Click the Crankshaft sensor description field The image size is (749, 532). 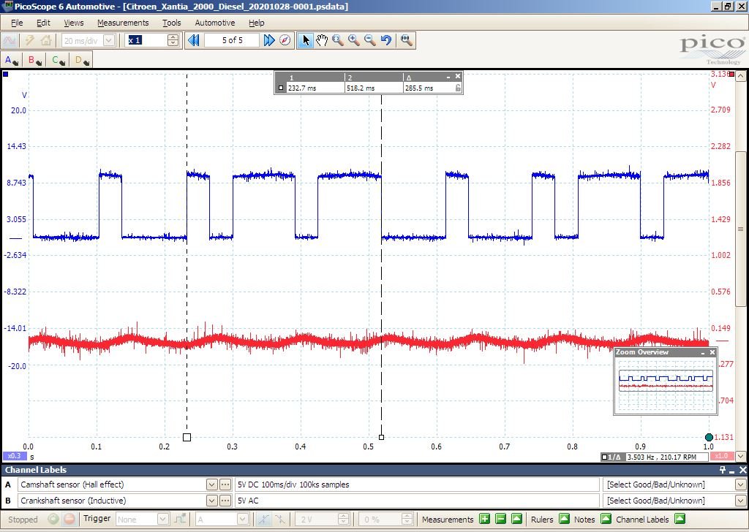coord(417,501)
